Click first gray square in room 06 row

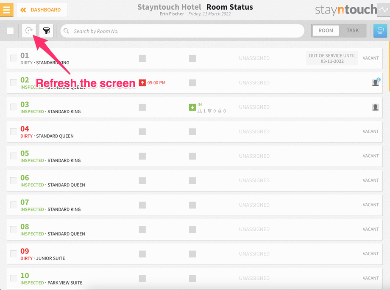pos(142,181)
